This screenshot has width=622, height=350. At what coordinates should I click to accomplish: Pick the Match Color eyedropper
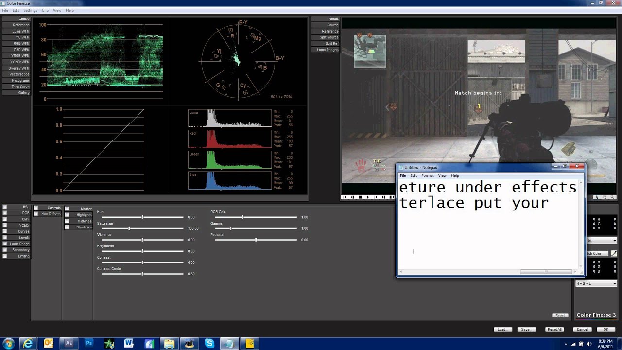(614, 253)
